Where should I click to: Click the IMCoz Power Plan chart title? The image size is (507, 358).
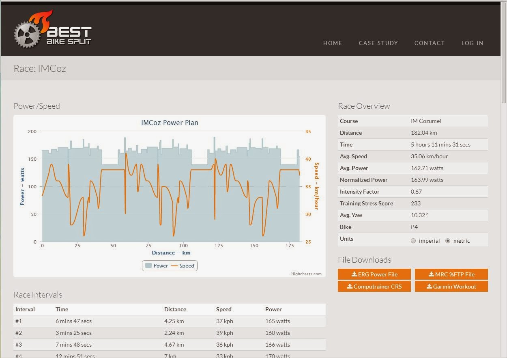[170, 123]
